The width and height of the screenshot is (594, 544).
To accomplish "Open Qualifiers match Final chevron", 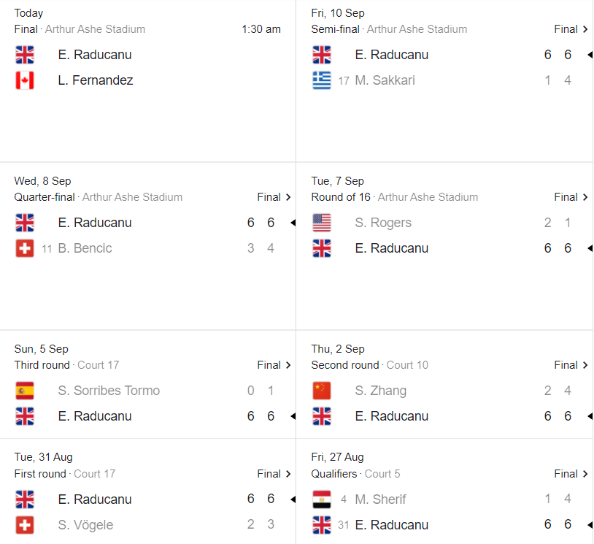I will 585,474.
